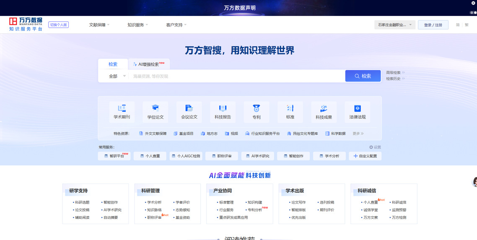This screenshot has height=240, width=477.
Task: Toggle 切换个人版 personal edition switch
Action: (x=59, y=25)
